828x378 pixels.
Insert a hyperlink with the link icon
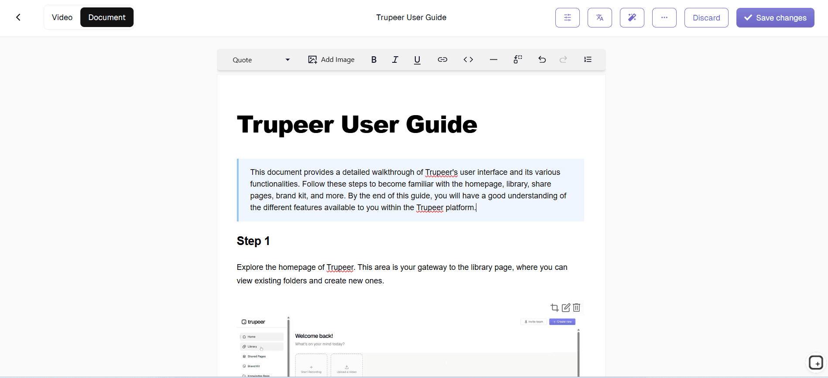[x=442, y=60]
